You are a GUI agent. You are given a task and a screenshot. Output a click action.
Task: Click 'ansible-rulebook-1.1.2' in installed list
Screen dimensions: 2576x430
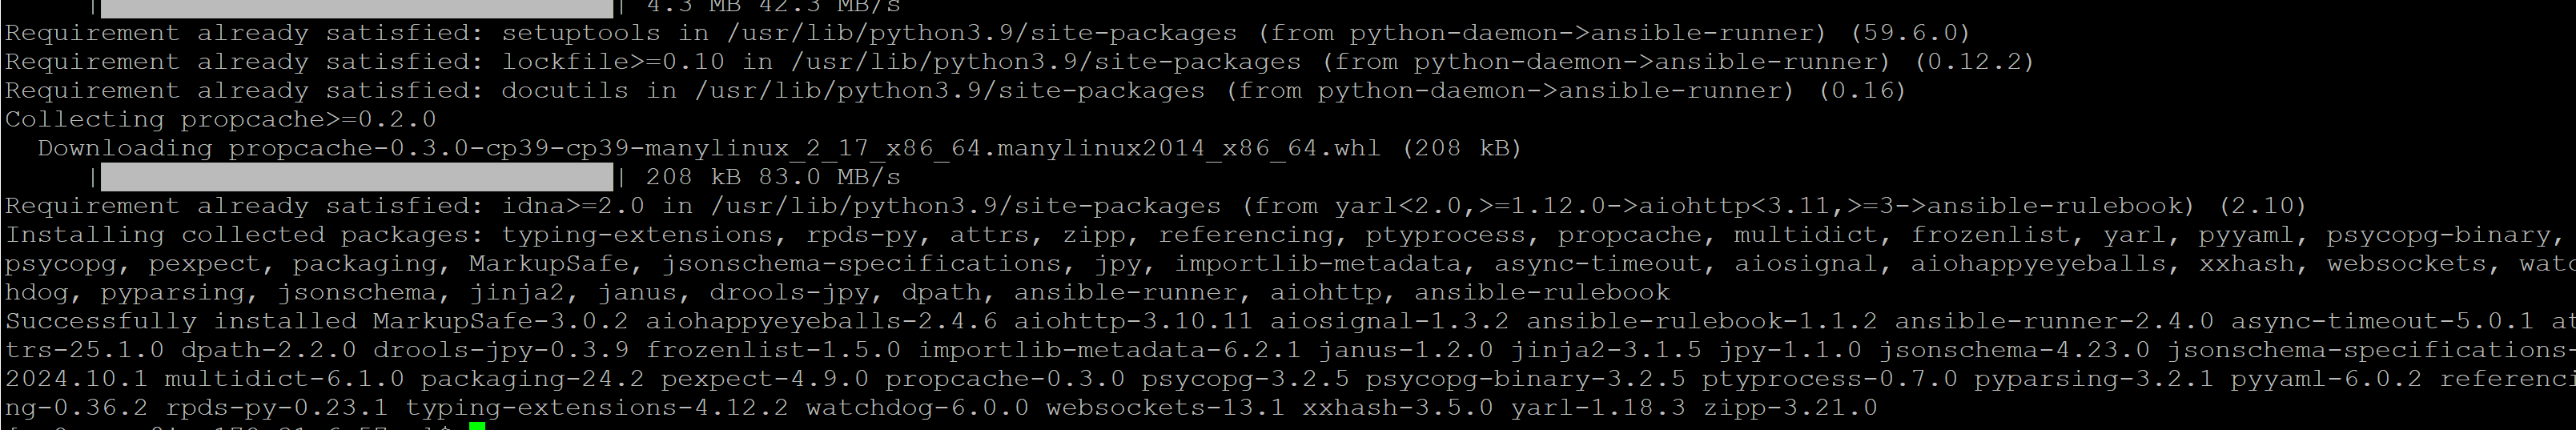point(1700,322)
